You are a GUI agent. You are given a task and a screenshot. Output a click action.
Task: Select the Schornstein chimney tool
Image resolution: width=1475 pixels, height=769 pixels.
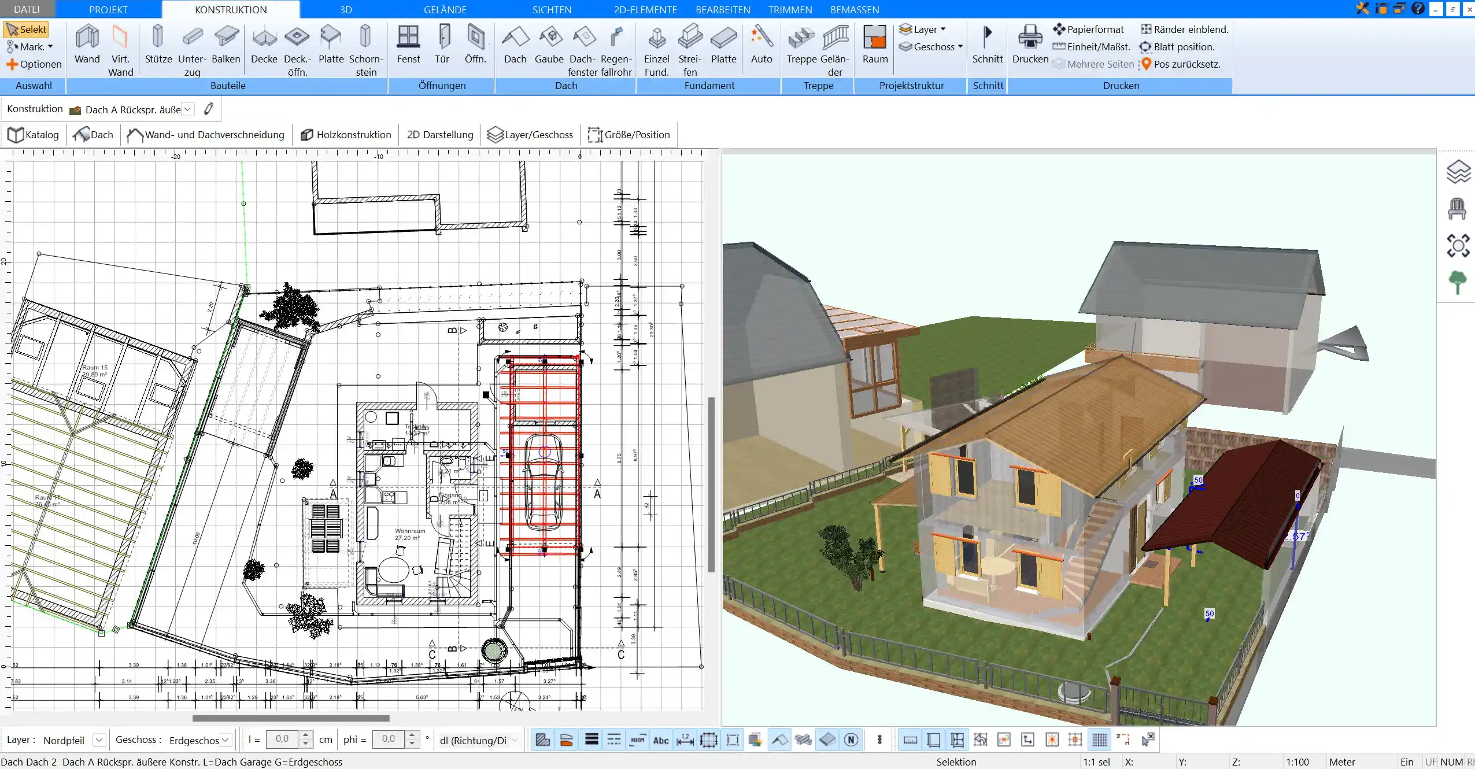pyautogui.click(x=366, y=51)
